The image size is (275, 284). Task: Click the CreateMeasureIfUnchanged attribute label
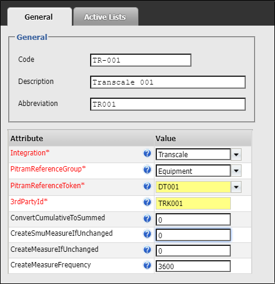point(54,249)
